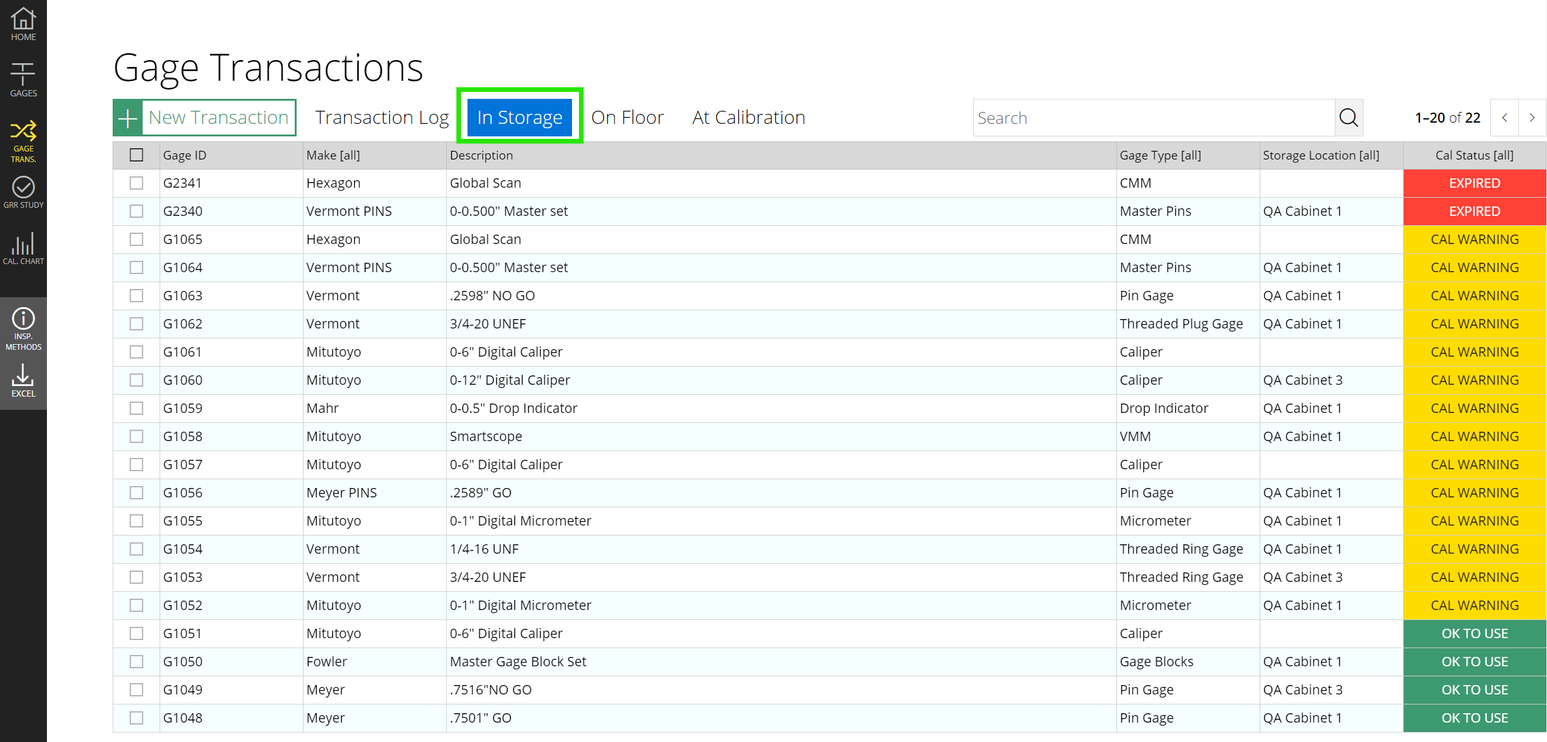Toggle the select-all header checkbox

click(136, 155)
